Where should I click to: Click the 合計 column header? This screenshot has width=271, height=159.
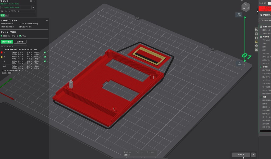click(x=35, y=49)
